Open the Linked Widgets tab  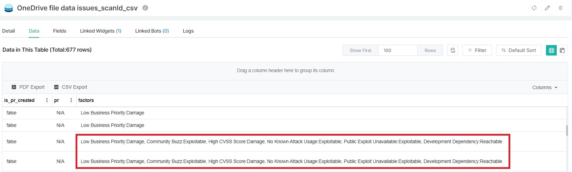click(101, 31)
